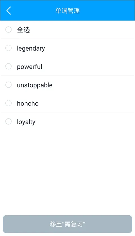This screenshot has height=236, width=135.
Task: Tap the word legendary
Action: click(x=31, y=48)
